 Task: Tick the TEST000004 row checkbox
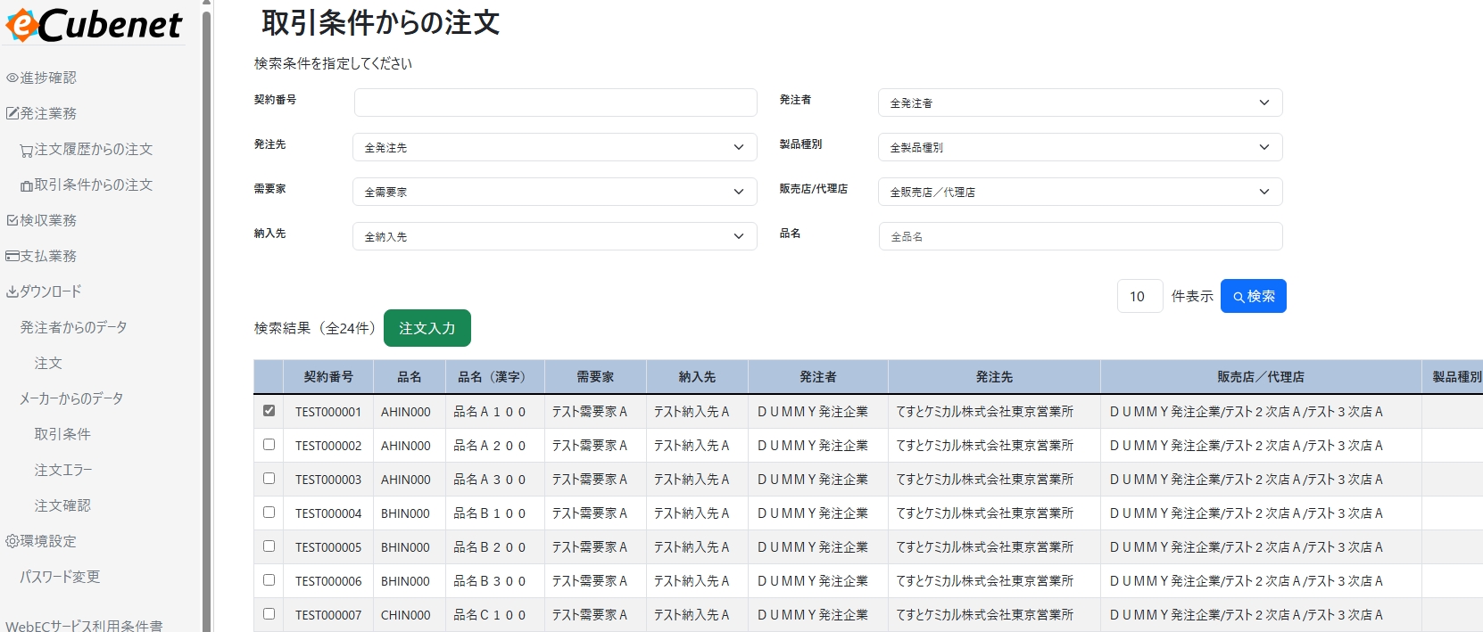[x=269, y=513]
